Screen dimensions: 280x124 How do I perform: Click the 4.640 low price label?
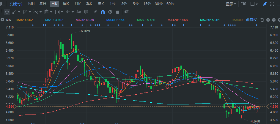pos(255,121)
